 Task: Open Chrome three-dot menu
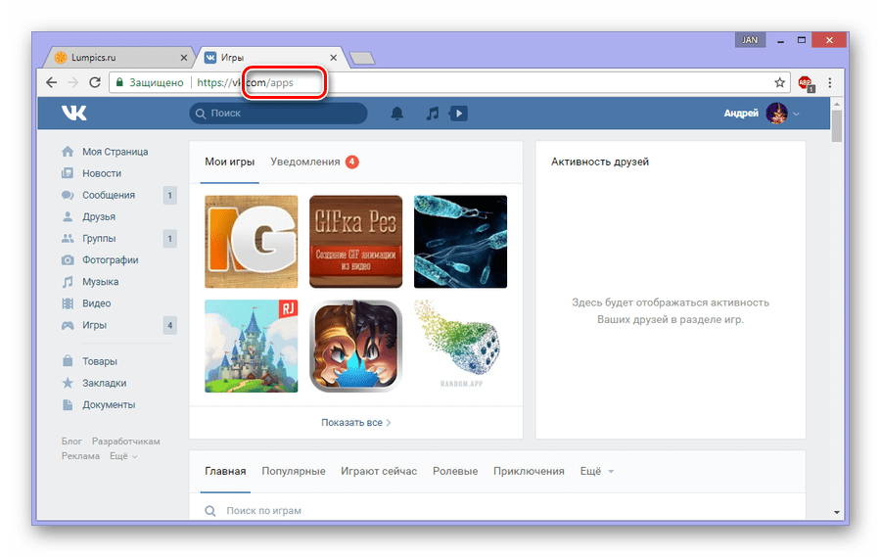tap(829, 82)
